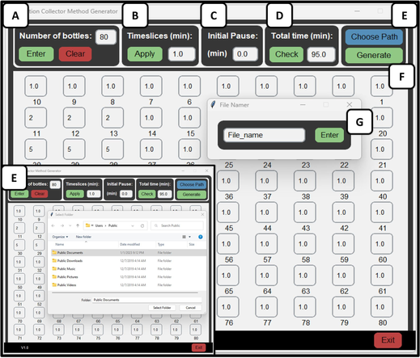Click the Folder name field in dialog
This screenshot has width=420, height=358.
[x=147, y=300]
